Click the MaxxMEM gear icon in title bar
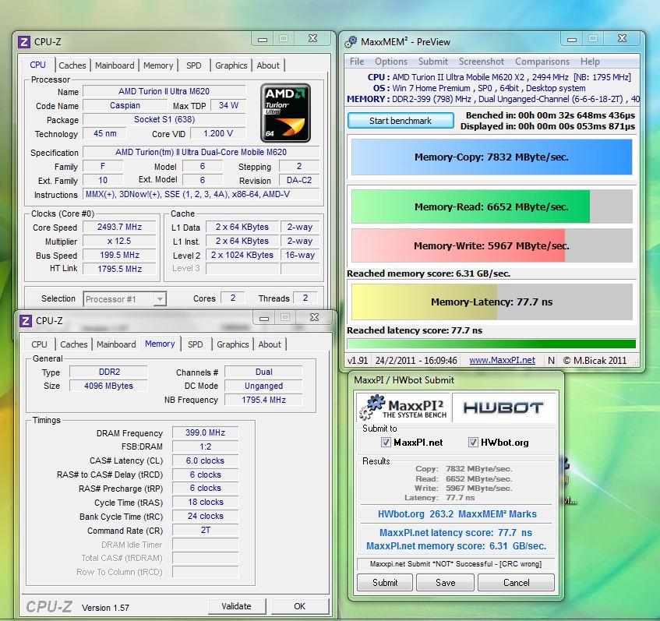The width and height of the screenshot is (660, 621). click(x=351, y=41)
